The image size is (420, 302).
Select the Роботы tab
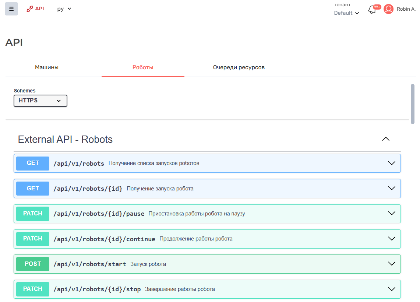[x=143, y=67]
